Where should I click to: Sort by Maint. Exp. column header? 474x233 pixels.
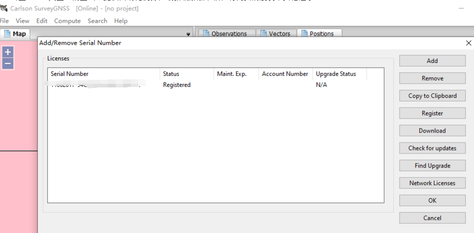(x=236, y=74)
